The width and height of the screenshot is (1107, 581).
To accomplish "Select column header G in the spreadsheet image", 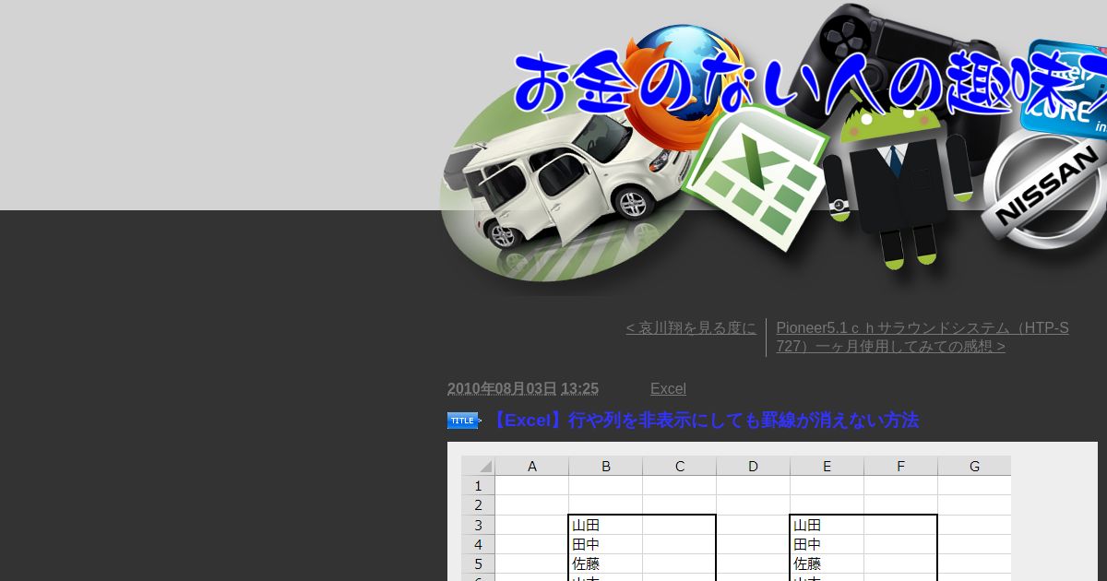I will pyautogui.click(x=975, y=466).
